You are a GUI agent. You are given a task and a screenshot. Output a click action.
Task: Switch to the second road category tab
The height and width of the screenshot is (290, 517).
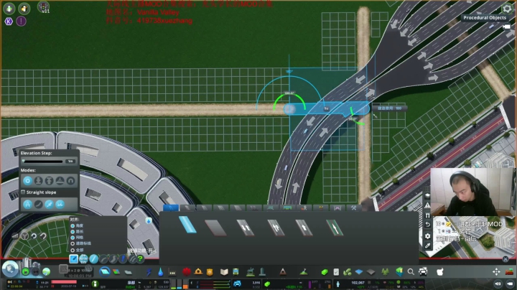pyautogui.click(x=187, y=207)
